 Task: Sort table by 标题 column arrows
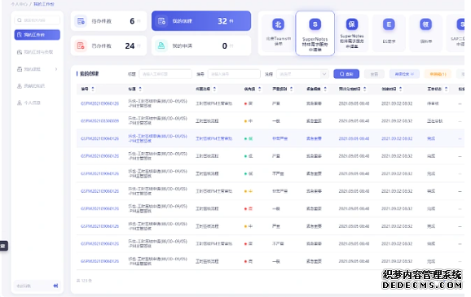(140, 90)
